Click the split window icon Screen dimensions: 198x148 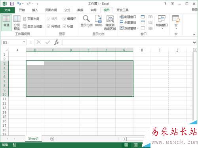[x=143, y=17]
